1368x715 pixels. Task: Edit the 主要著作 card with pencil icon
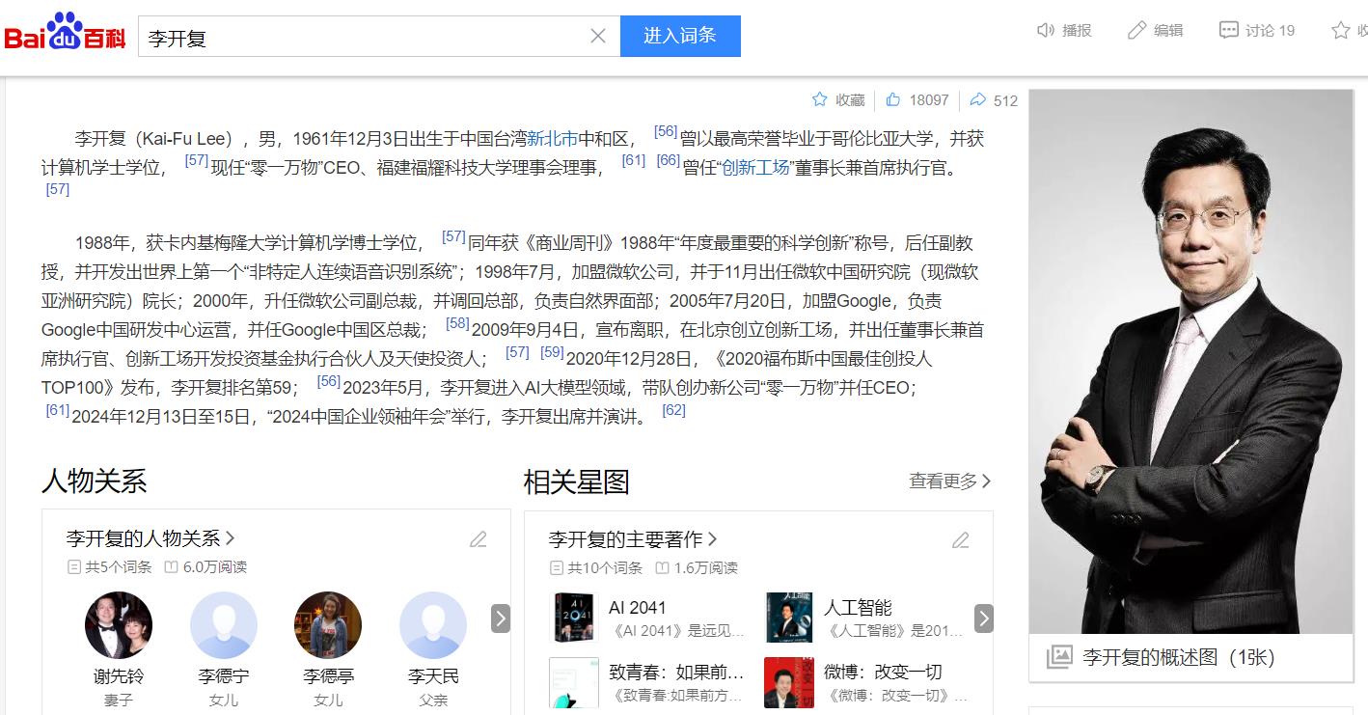coord(960,539)
